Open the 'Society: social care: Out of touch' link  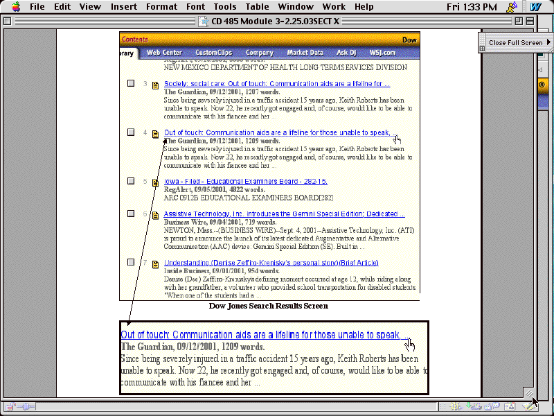coord(277,84)
